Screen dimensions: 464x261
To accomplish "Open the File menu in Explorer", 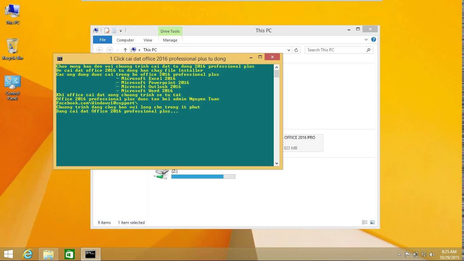I will click(103, 40).
